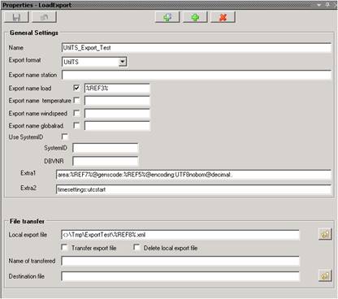Click the %REF3% load name field

point(117,89)
